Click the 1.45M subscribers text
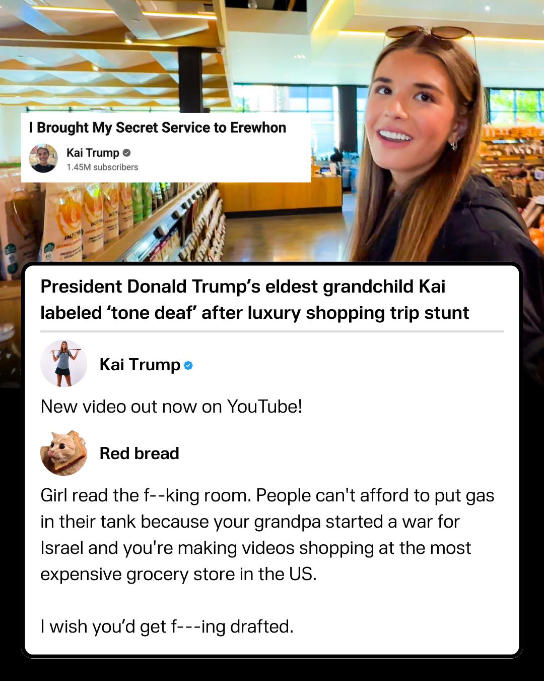Viewport: 544px width, 681px height. click(x=102, y=167)
